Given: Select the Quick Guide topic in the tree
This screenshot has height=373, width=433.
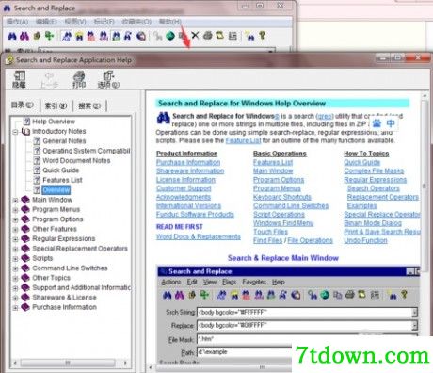Looking at the screenshot, I should click(60, 170).
